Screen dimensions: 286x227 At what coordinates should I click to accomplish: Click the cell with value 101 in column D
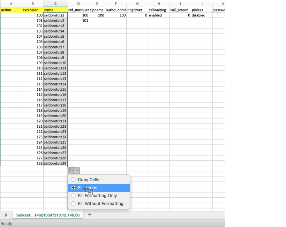(78, 21)
